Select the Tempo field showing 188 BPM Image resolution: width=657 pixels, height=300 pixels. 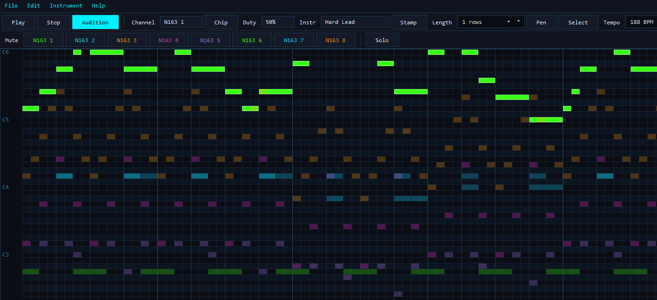click(641, 22)
